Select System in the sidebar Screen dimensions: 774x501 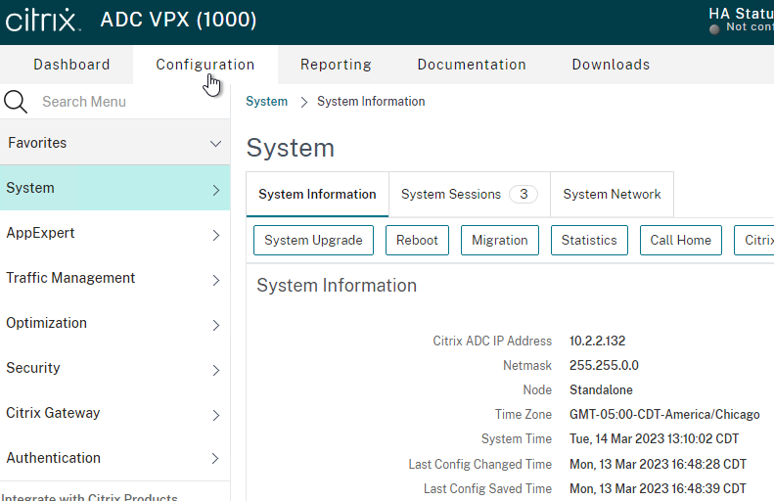pyautogui.click(x=115, y=188)
